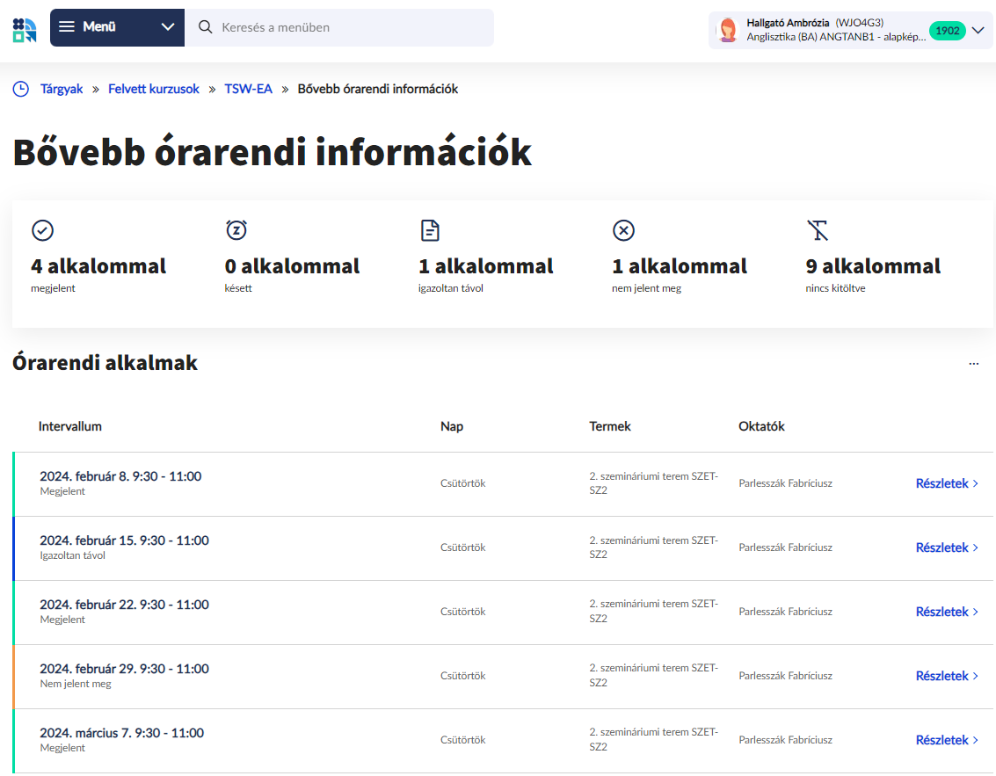
Task: Click the 1902 green notification badge
Action: pos(948,29)
